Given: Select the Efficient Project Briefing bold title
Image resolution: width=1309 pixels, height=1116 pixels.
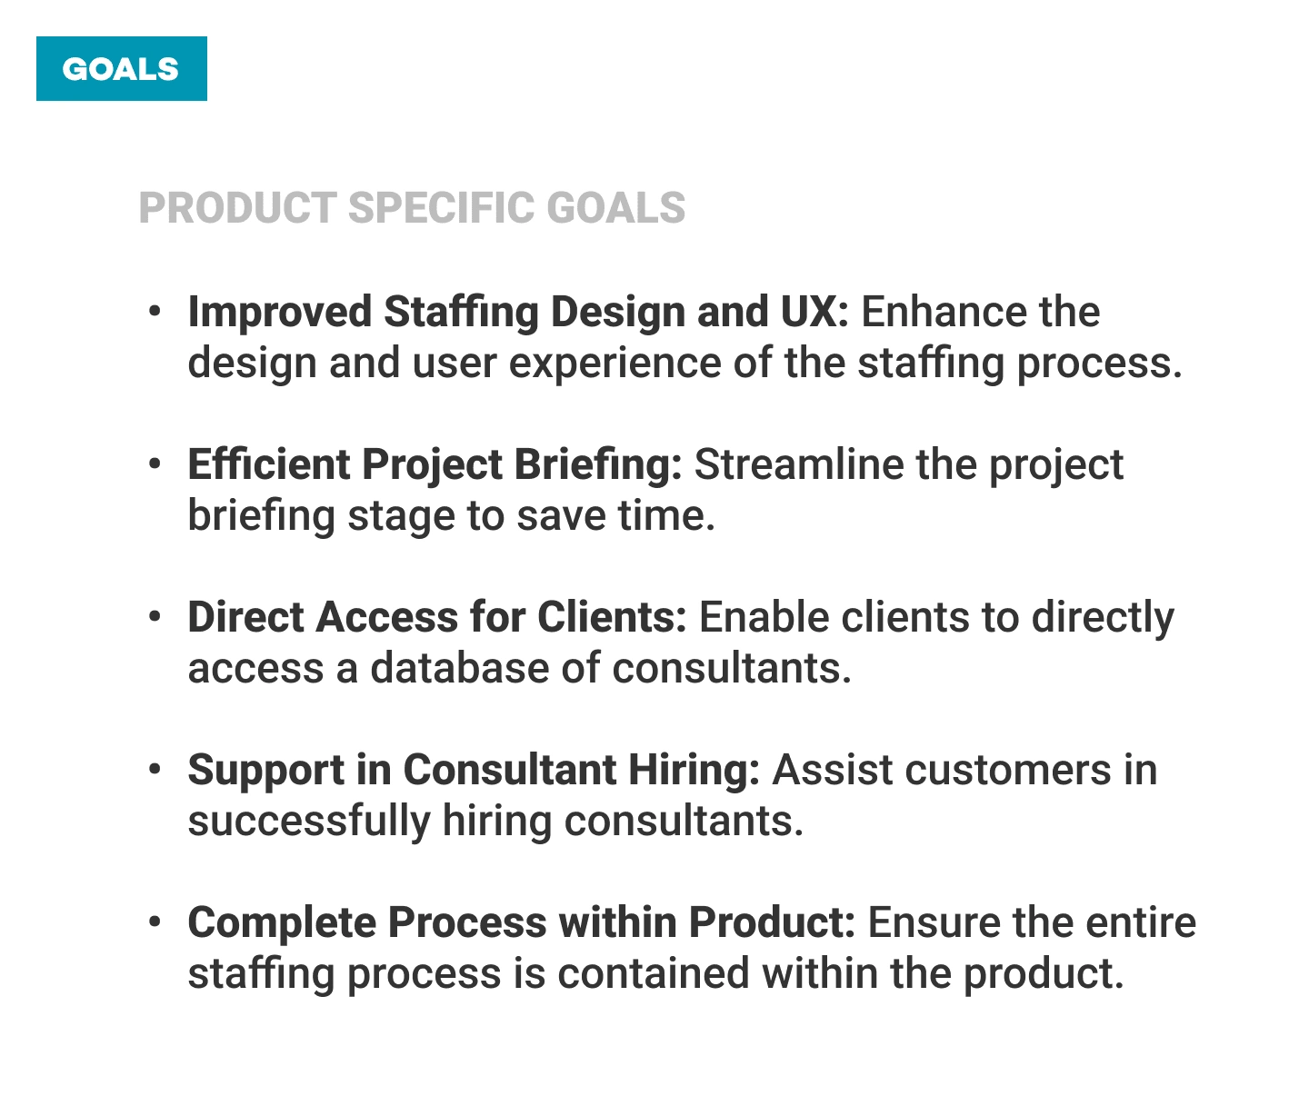Looking at the screenshot, I should (435, 465).
